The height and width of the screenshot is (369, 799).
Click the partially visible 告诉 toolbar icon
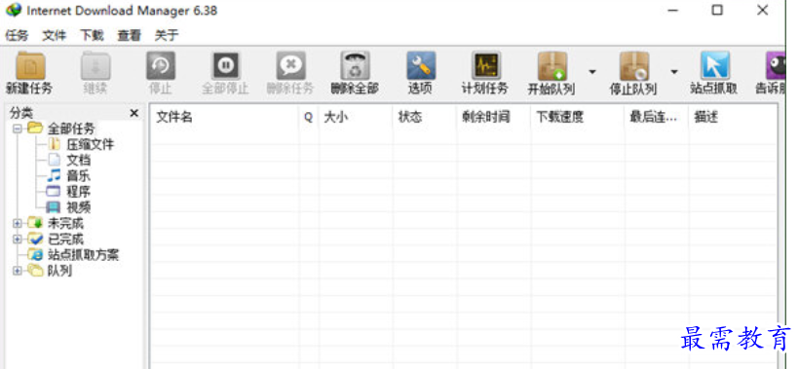[x=775, y=66]
